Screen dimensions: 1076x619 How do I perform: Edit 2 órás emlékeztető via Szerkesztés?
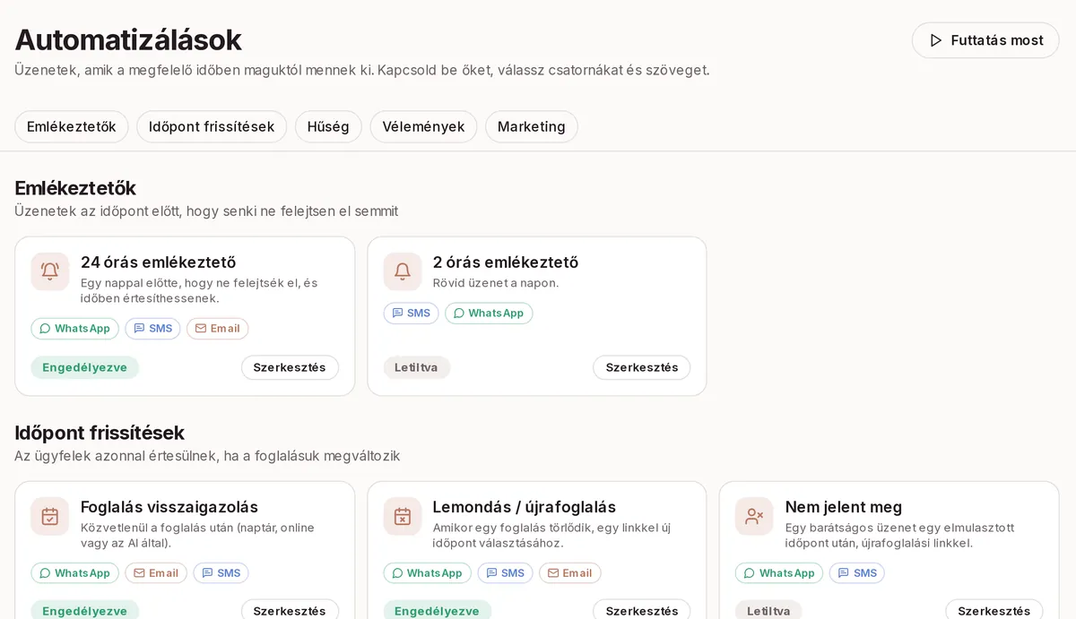[x=642, y=367]
